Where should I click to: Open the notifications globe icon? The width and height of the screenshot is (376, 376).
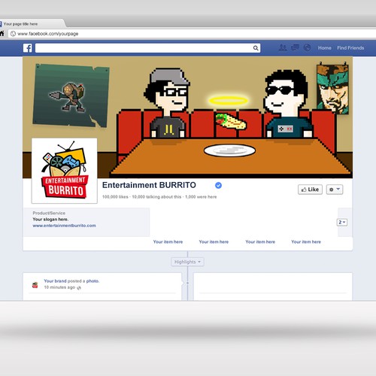pos(308,47)
